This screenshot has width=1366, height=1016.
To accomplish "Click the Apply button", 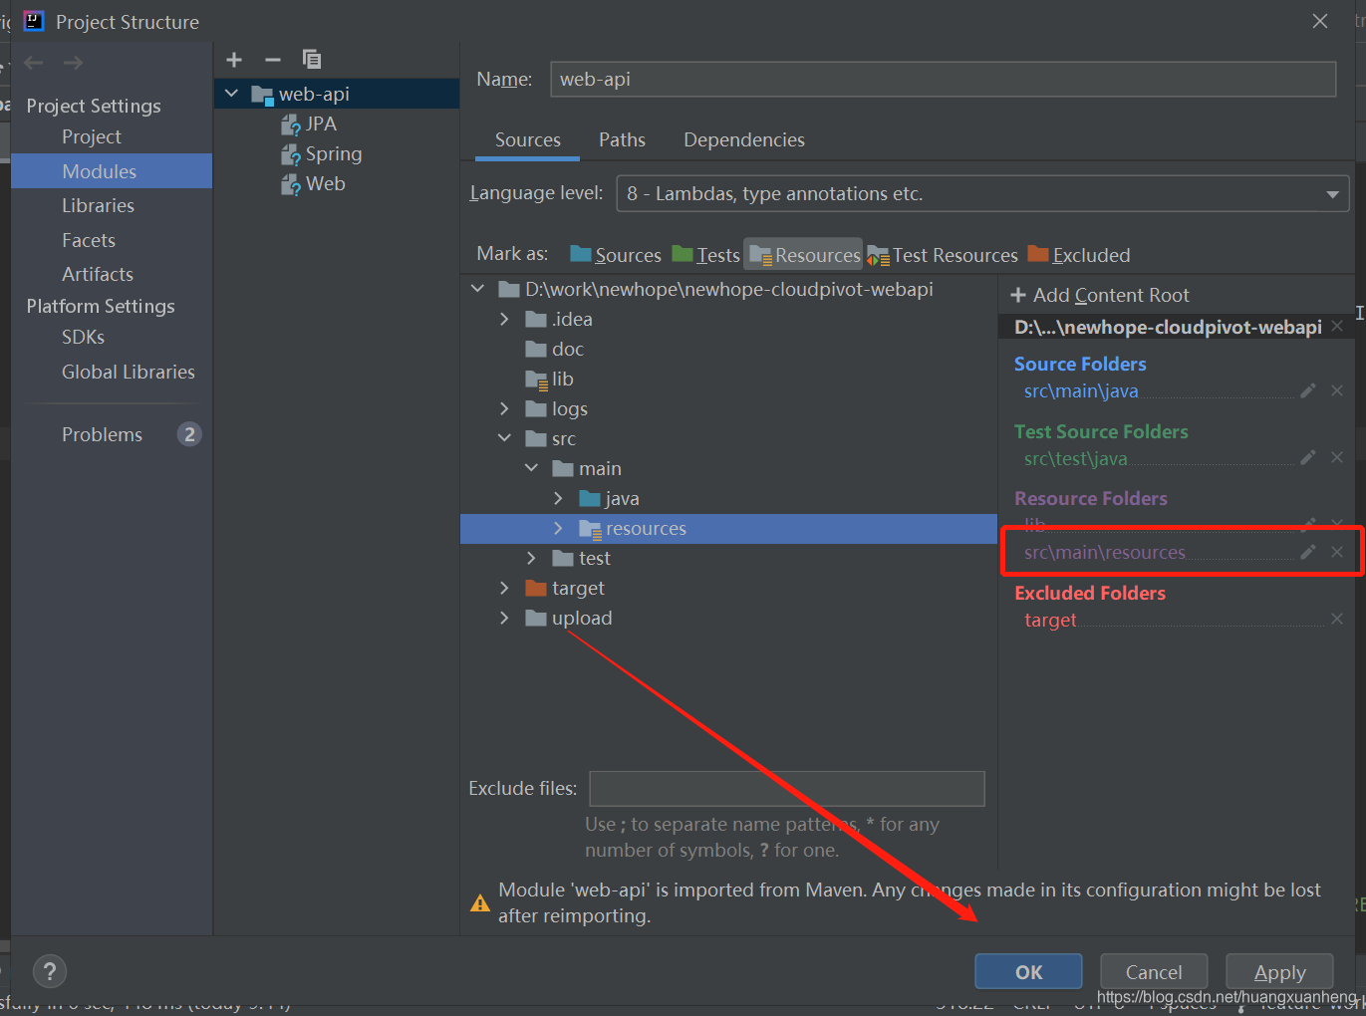I will [1279, 972].
